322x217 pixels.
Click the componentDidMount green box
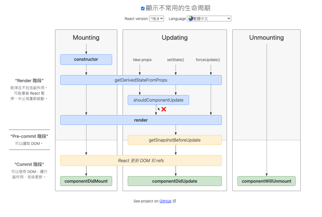86,181
